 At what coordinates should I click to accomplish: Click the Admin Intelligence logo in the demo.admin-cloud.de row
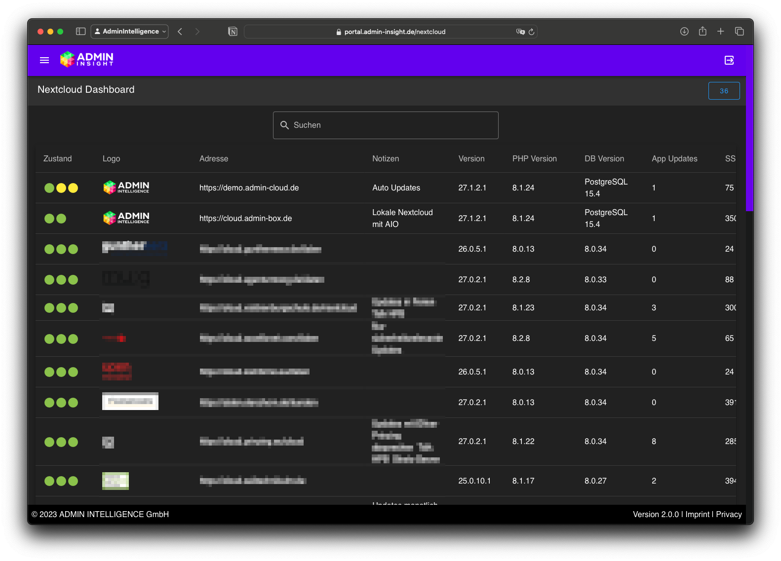(x=126, y=187)
